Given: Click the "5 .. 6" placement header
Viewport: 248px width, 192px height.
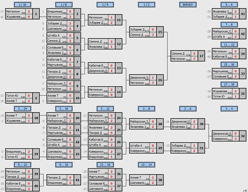Looking at the screenshot, I should coord(229,5).
